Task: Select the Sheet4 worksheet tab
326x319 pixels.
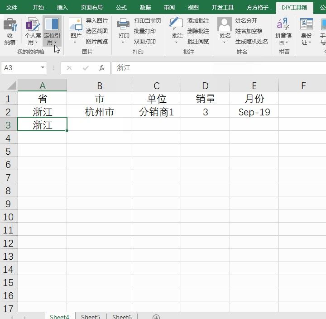Action: coord(59,316)
